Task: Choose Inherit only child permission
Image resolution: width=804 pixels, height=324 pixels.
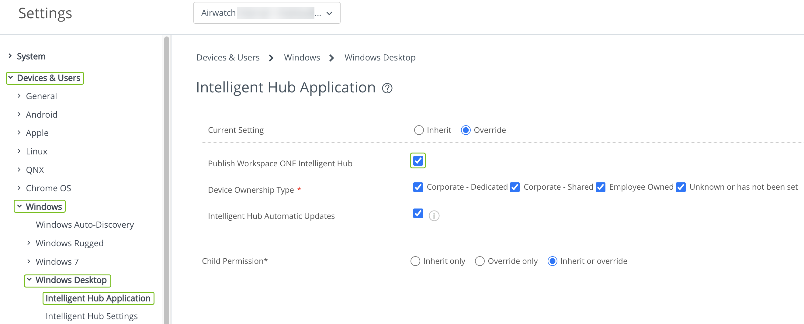Action: click(x=415, y=261)
